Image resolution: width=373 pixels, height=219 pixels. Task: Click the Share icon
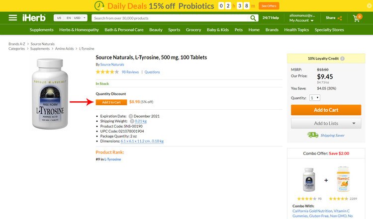pos(340,18)
